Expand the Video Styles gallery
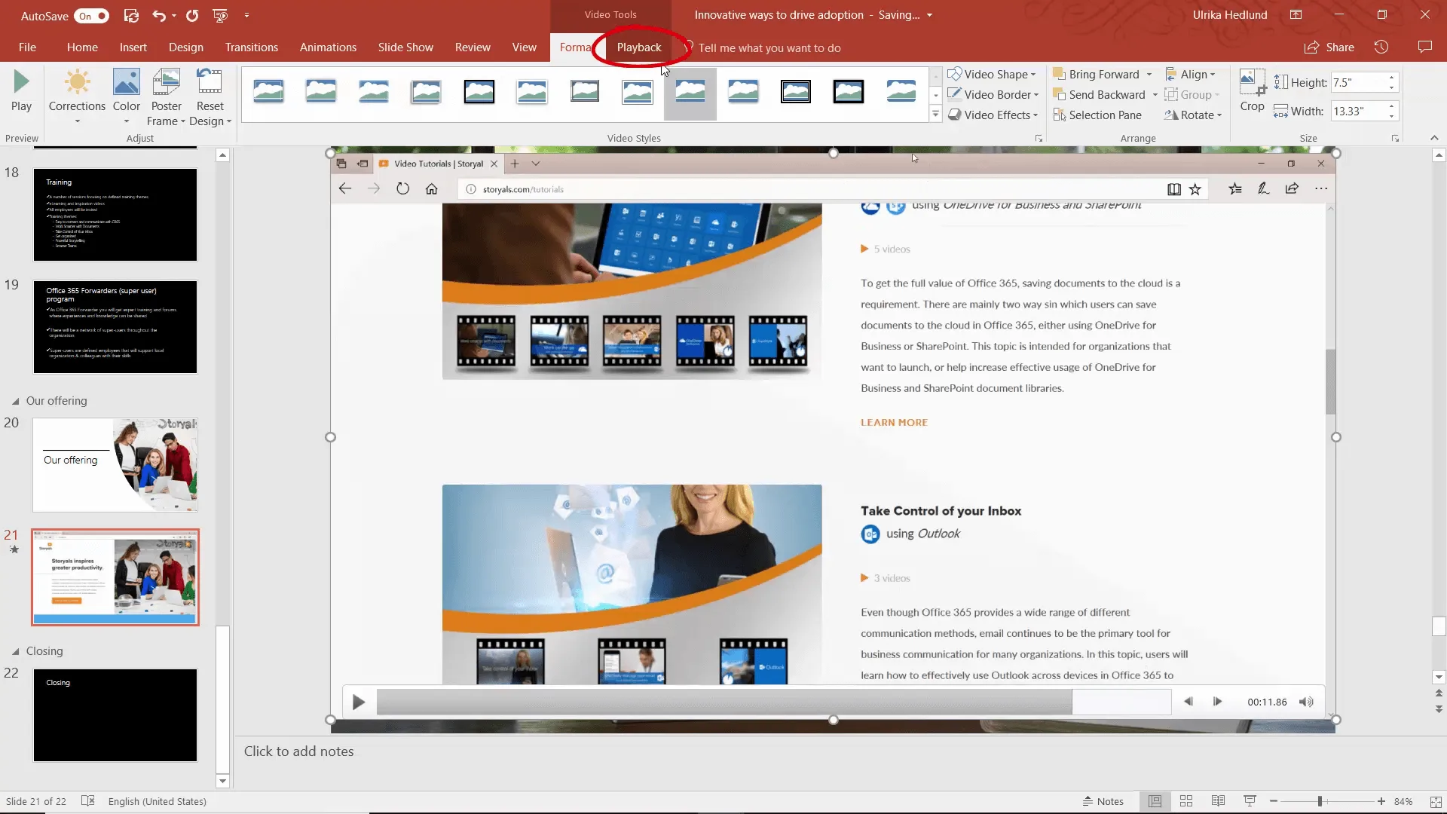This screenshot has height=814, width=1447. coord(935,115)
